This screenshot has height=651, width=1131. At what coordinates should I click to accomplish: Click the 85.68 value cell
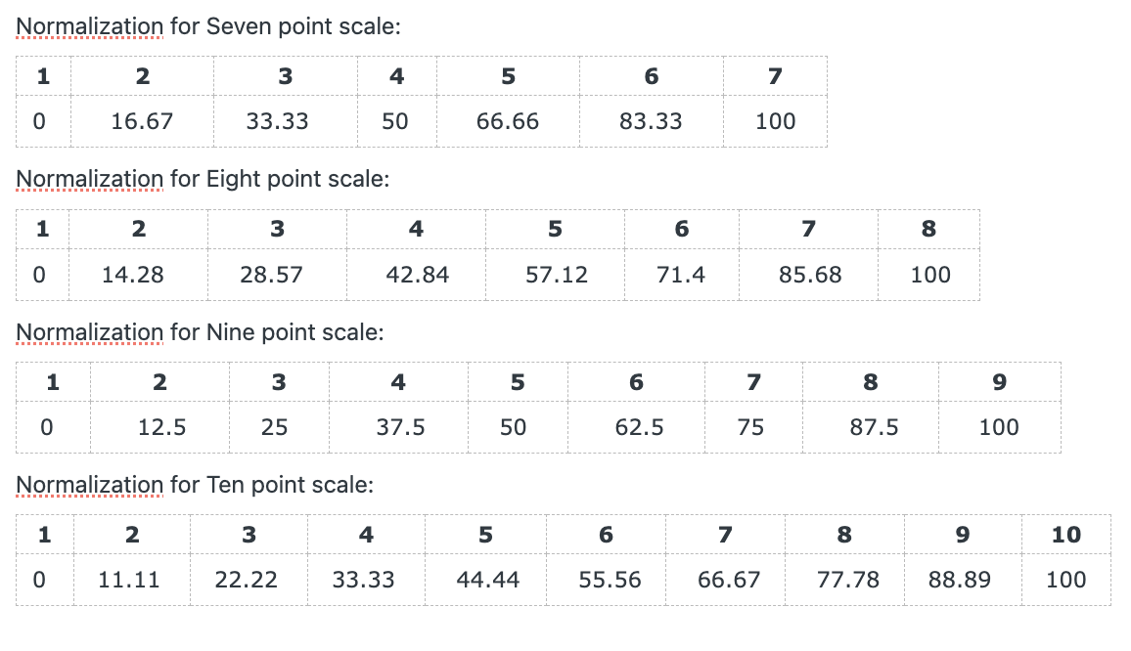[x=808, y=275]
